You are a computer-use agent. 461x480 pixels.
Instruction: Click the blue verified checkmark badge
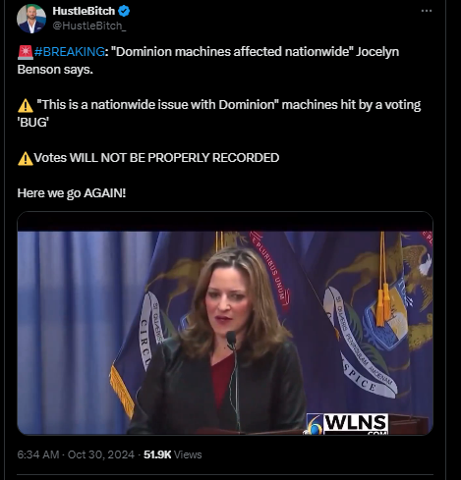click(x=124, y=11)
